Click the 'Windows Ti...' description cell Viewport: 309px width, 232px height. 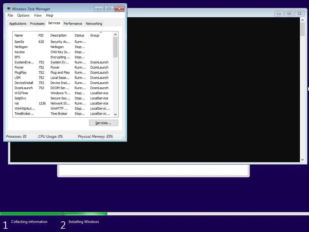(60, 93)
